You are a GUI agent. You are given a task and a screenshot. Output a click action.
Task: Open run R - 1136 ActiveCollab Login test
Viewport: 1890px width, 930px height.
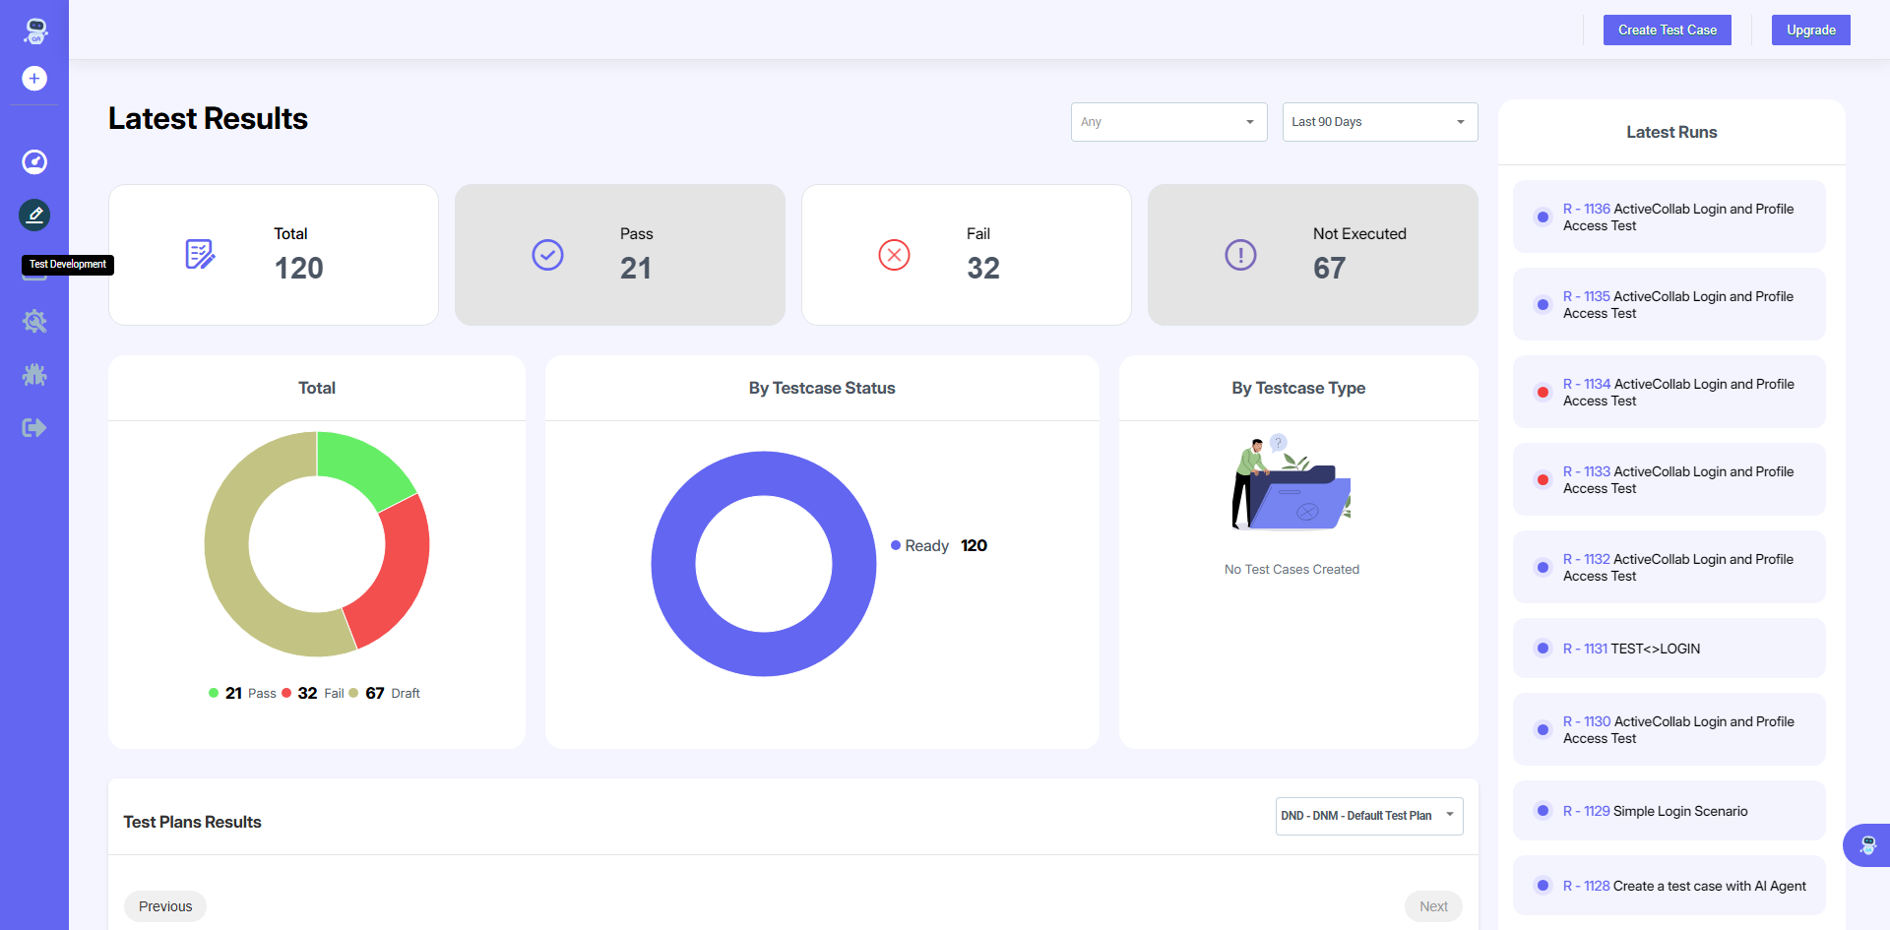[1677, 217]
